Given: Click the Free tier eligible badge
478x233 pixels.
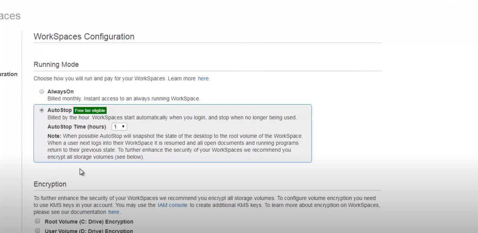Looking at the screenshot, I should [90, 111].
